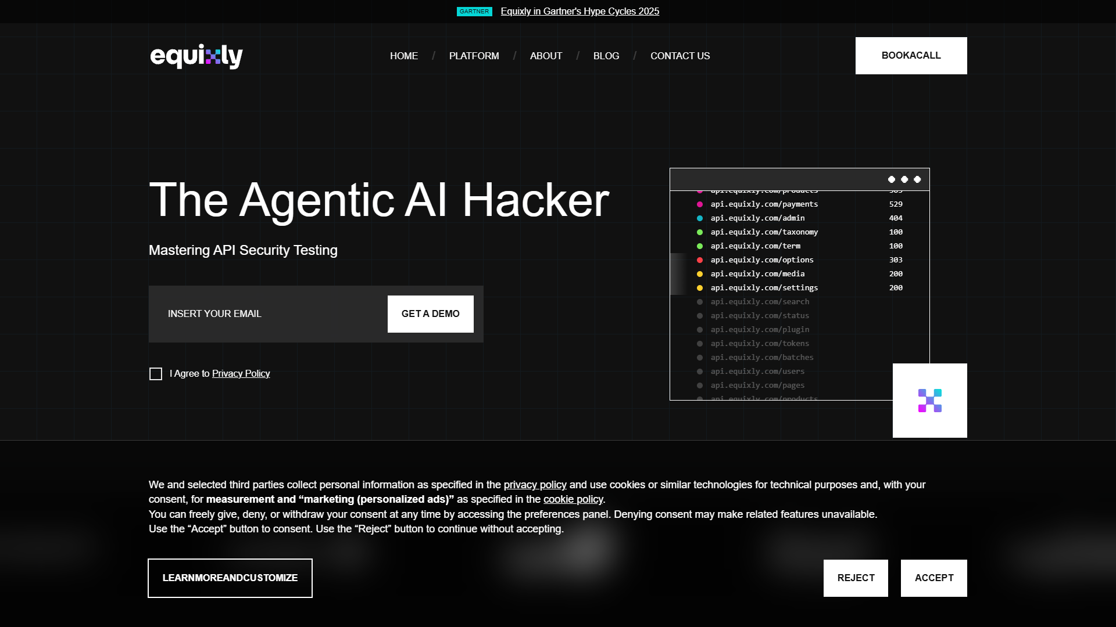Reject cookies with REJECT button
Screen dimensions: 1116x627
[856, 578]
